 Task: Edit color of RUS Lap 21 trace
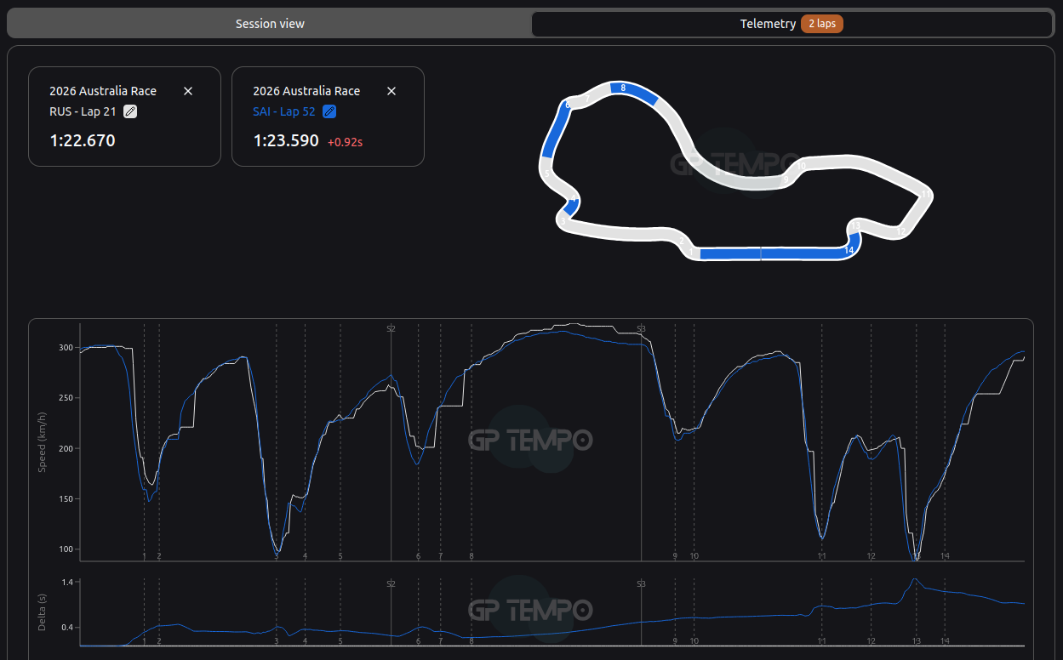130,111
